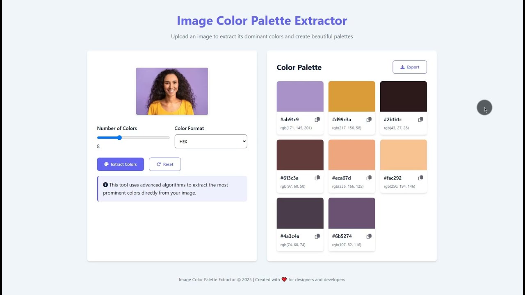Click the Number of Colors label
Image resolution: width=525 pixels, height=295 pixels.
click(x=117, y=128)
